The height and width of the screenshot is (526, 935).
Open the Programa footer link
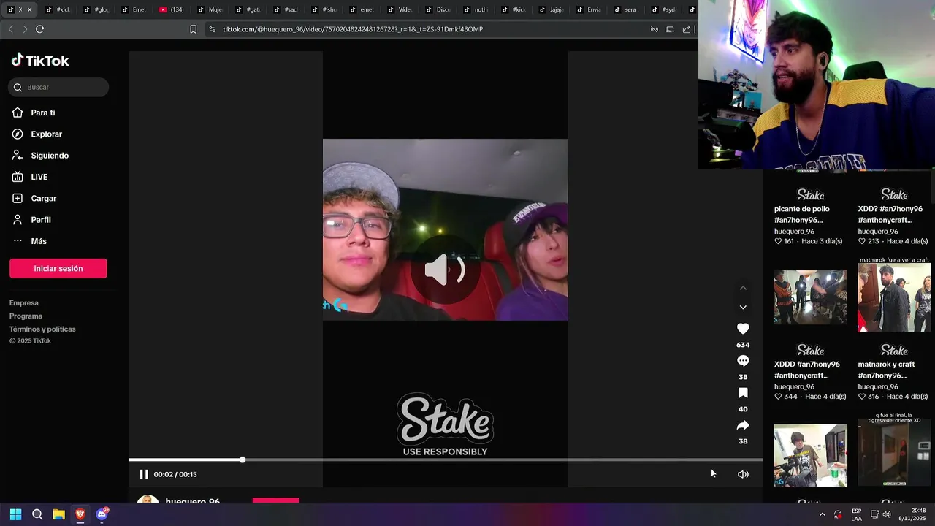[x=26, y=316]
